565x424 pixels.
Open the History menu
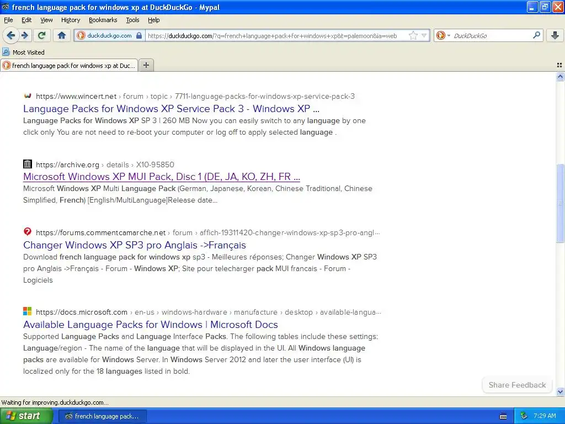(70, 20)
